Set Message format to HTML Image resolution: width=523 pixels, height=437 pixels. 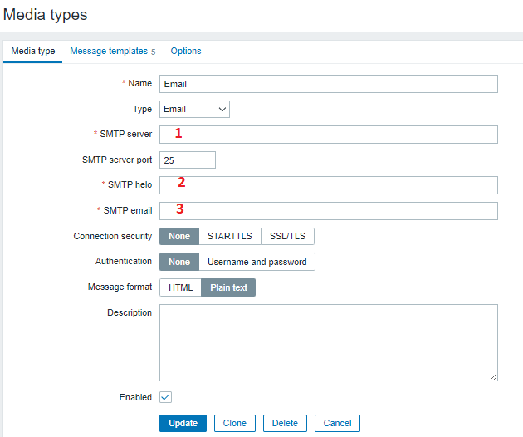(x=180, y=287)
